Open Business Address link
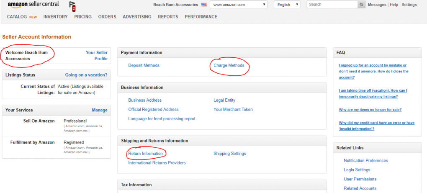The image size is (427, 193). [x=145, y=100]
